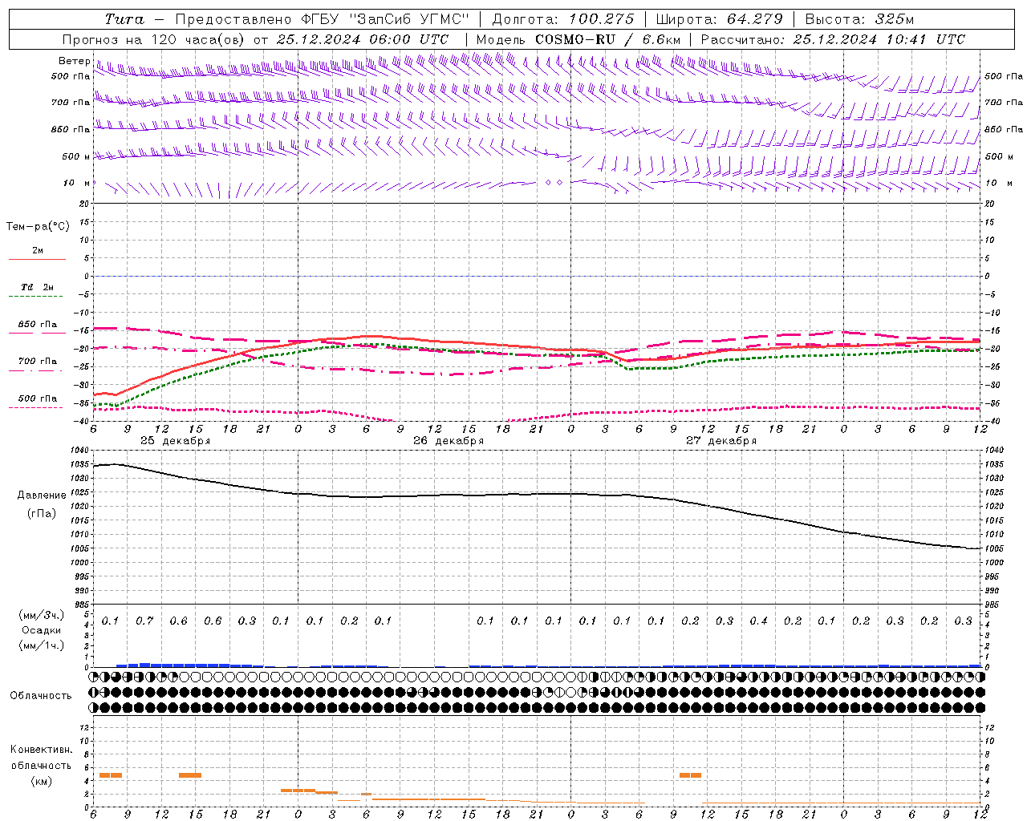Select the 'Долгота: 100.275' header value

tap(562, 19)
